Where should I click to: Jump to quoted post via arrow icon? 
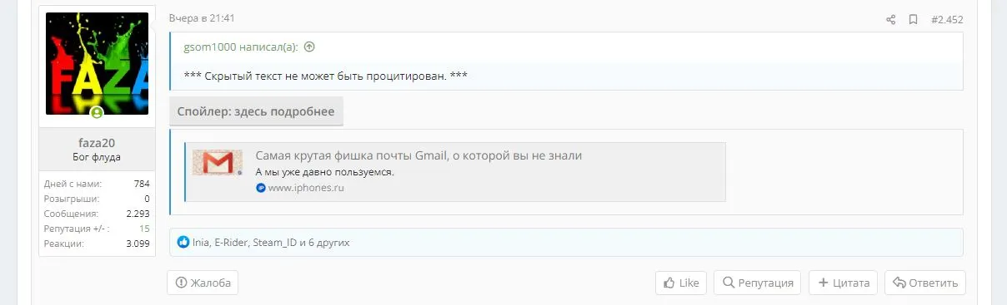[x=309, y=47]
